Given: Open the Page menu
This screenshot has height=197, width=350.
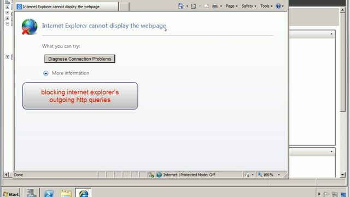Looking at the screenshot, I should pos(231,6).
